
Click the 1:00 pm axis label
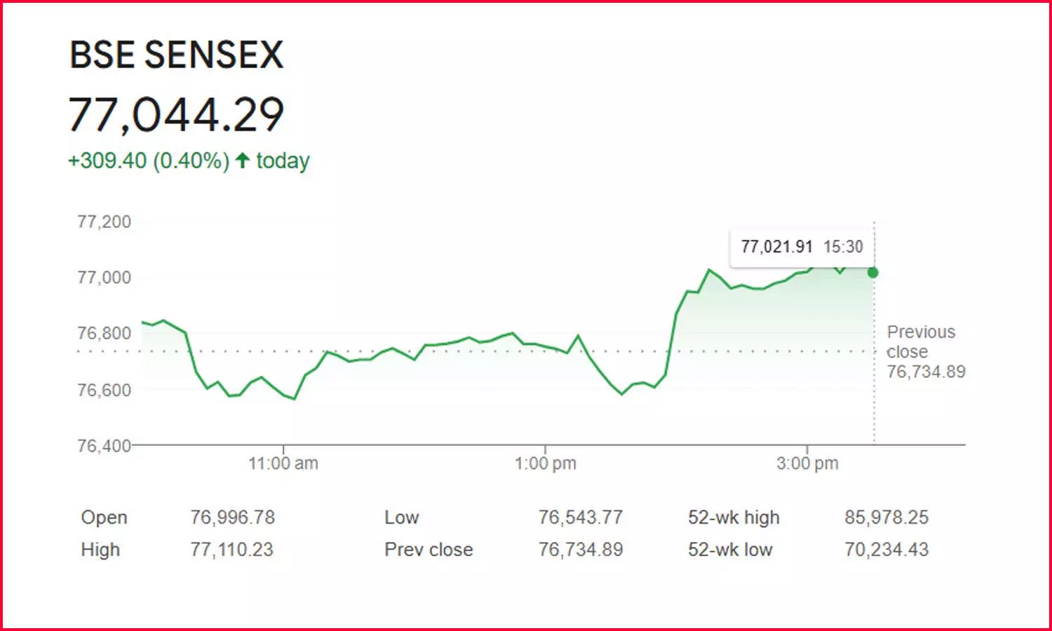tap(545, 463)
